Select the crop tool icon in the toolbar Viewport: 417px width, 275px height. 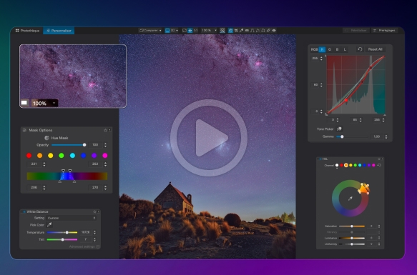[236, 31]
